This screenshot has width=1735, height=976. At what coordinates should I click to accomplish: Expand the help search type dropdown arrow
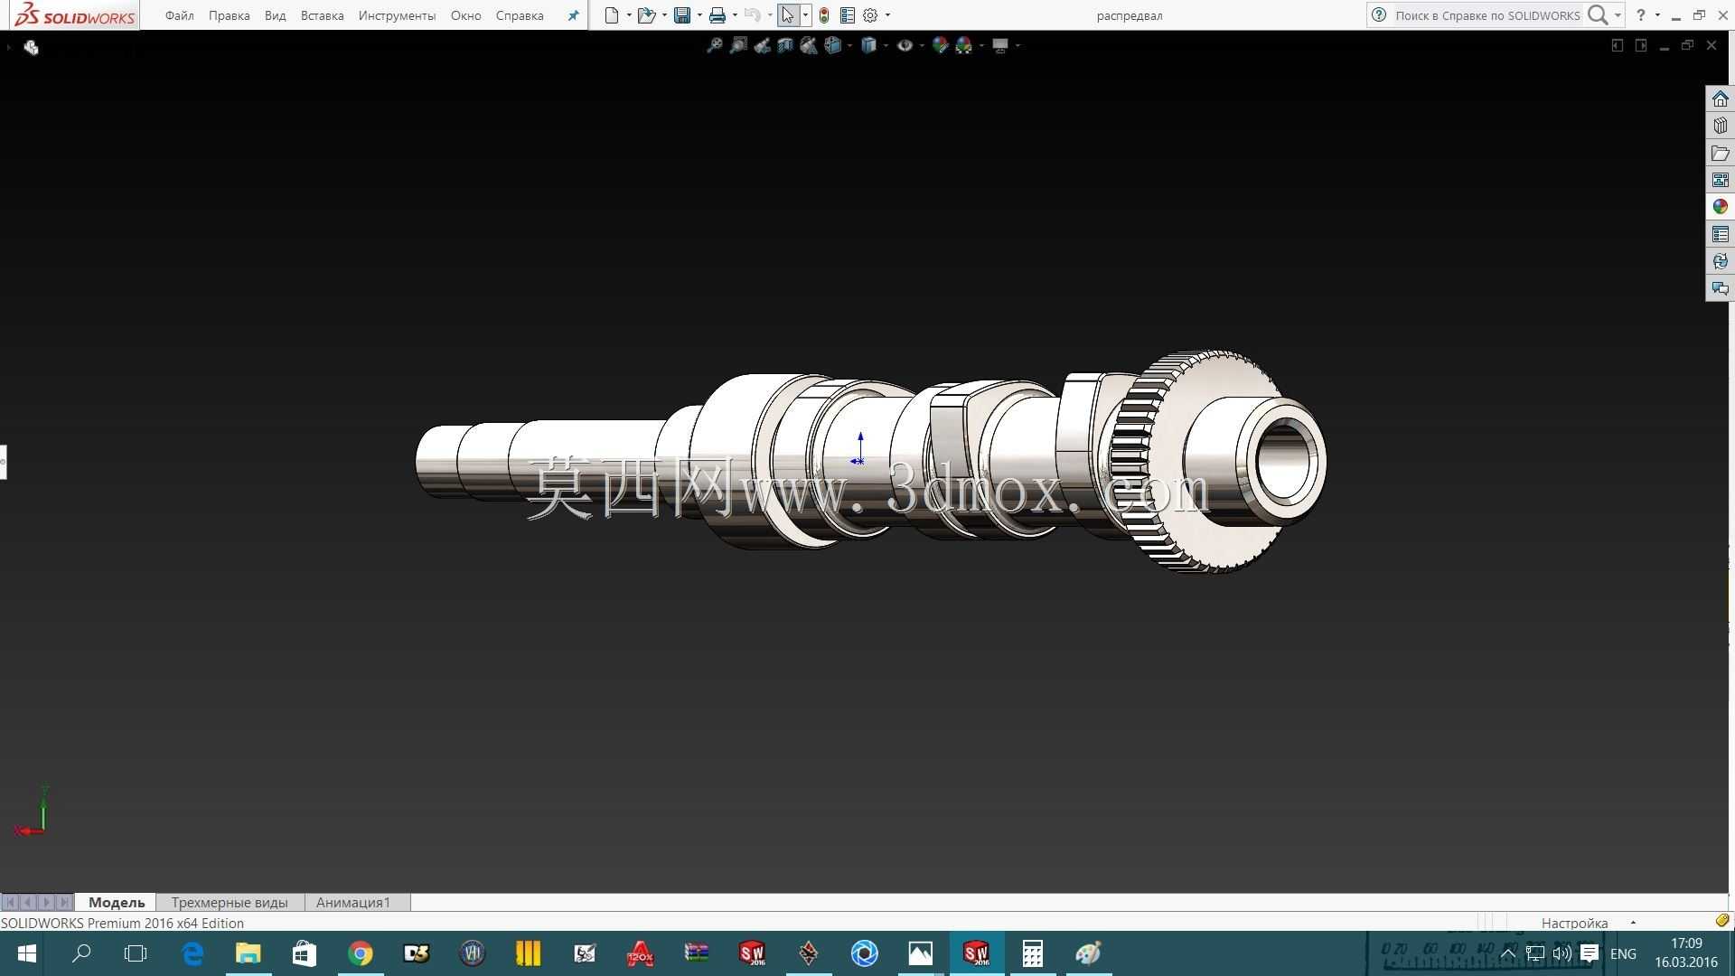[x=1618, y=15]
